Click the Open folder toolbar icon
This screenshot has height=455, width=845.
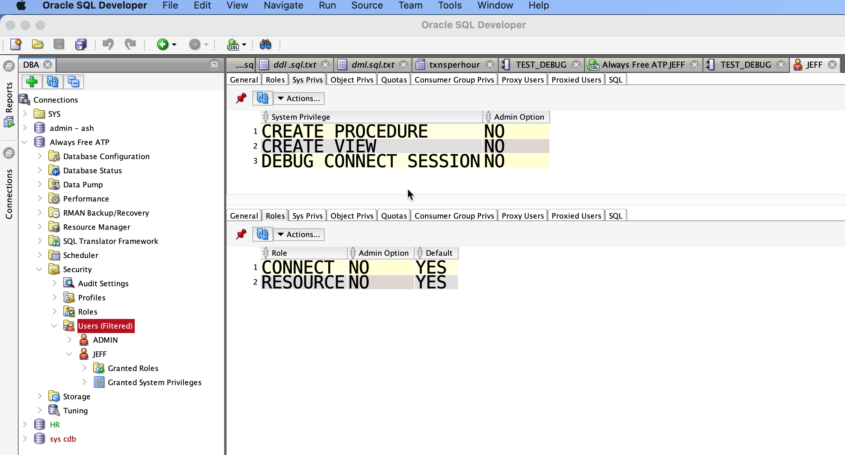point(38,45)
